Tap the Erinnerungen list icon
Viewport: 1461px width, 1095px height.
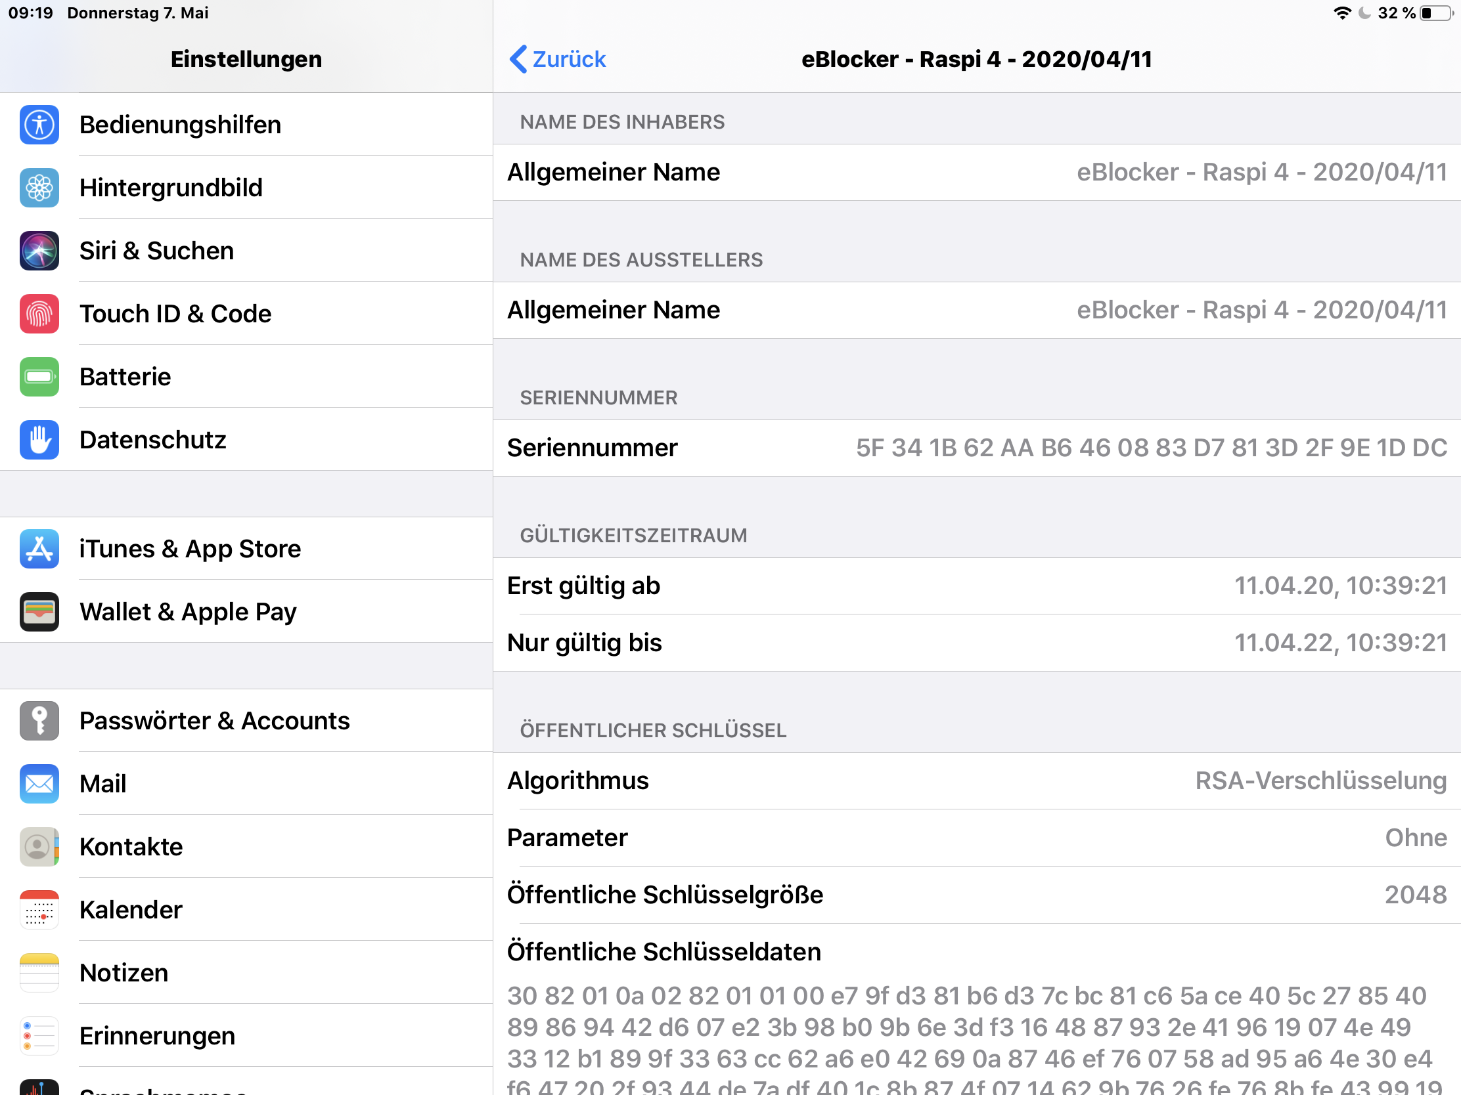(39, 1036)
